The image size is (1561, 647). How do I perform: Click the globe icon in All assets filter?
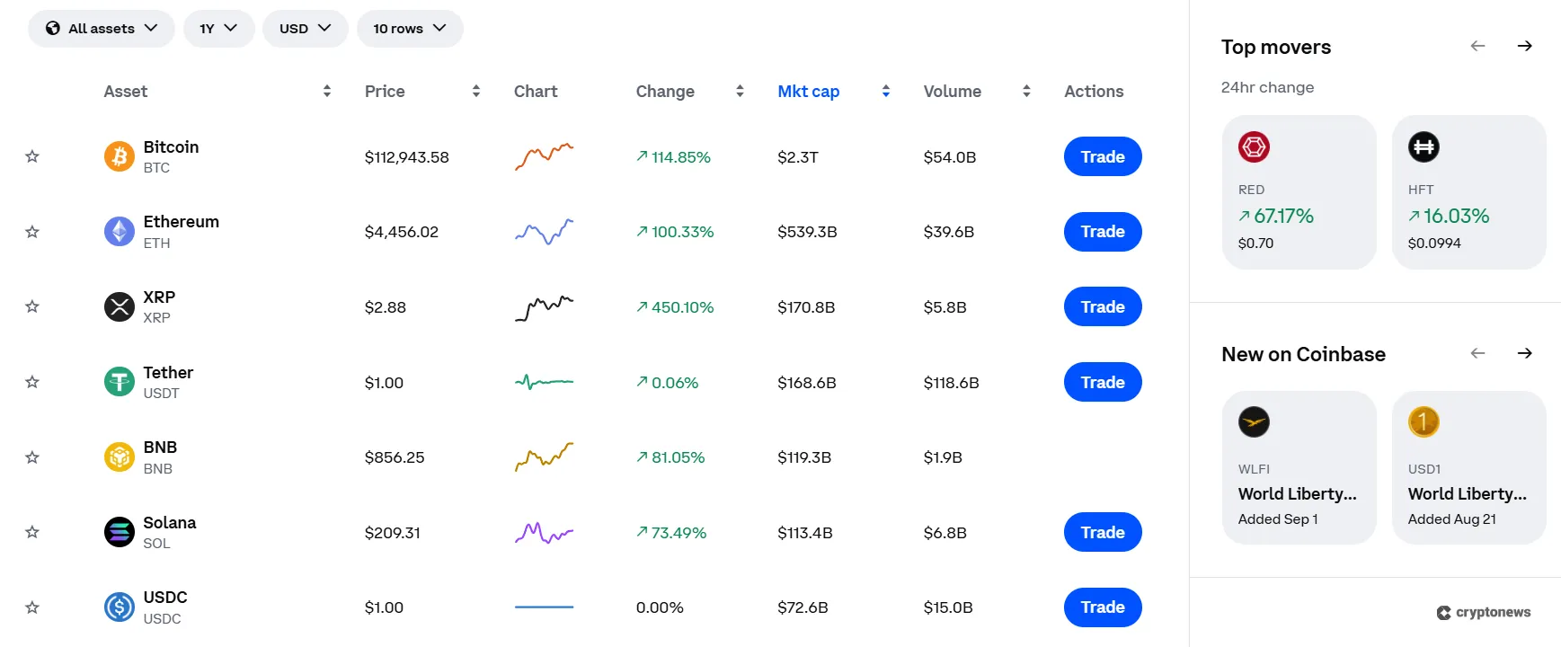coord(53,28)
